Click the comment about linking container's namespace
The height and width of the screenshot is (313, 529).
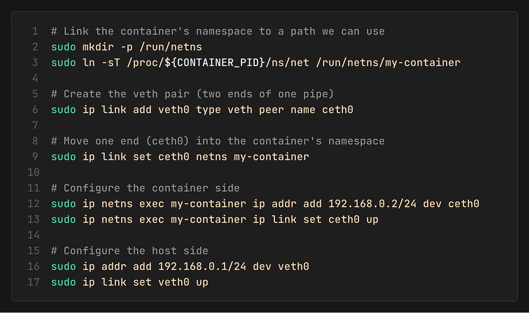[x=218, y=31]
